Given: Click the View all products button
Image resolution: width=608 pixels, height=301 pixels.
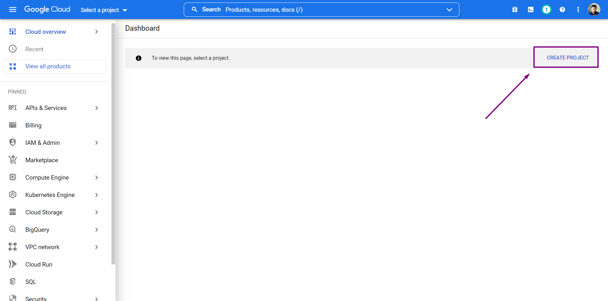Looking at the screenshot, I should coord(54,66).
